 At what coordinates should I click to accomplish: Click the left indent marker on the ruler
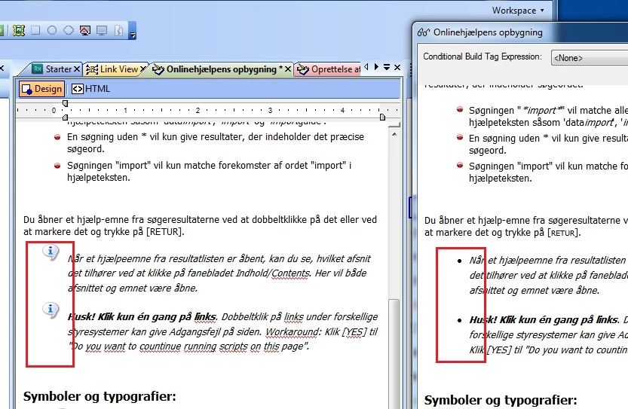66,117
